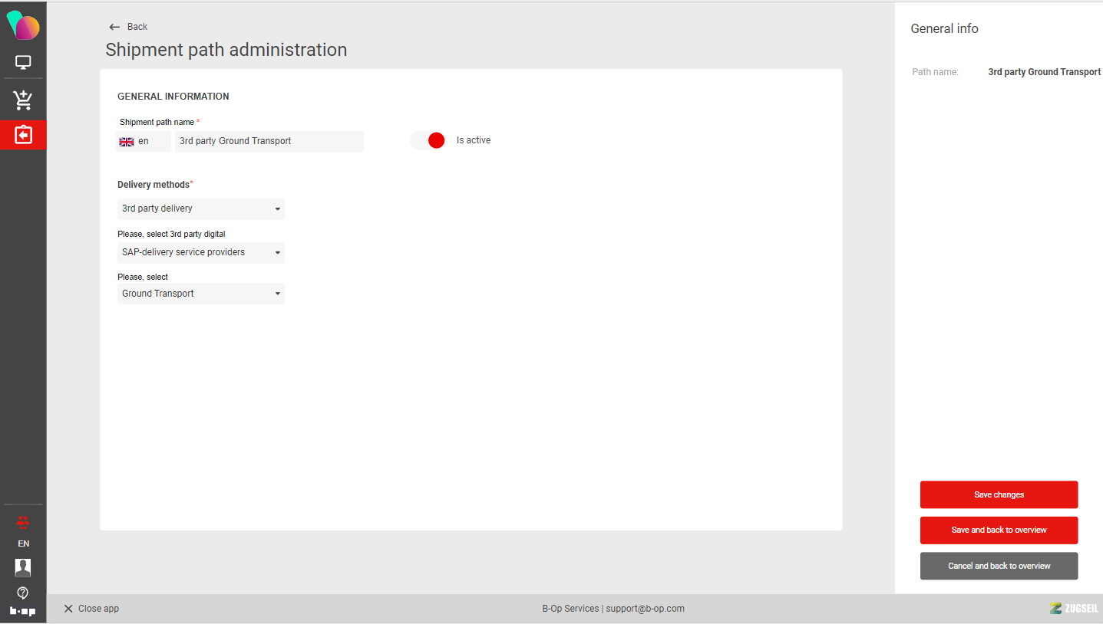
Task: Open the help question mark icon
Action: [x=23, y=593]
